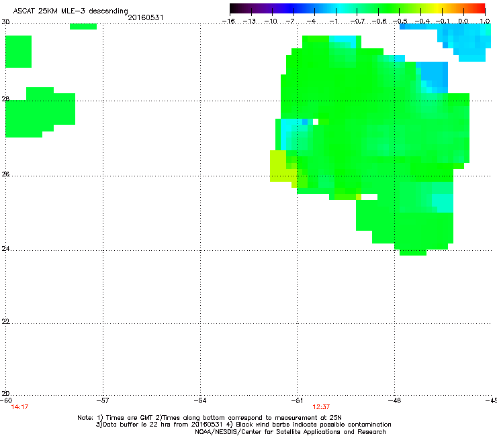Click the colorbar label -13

pos(249,21)
